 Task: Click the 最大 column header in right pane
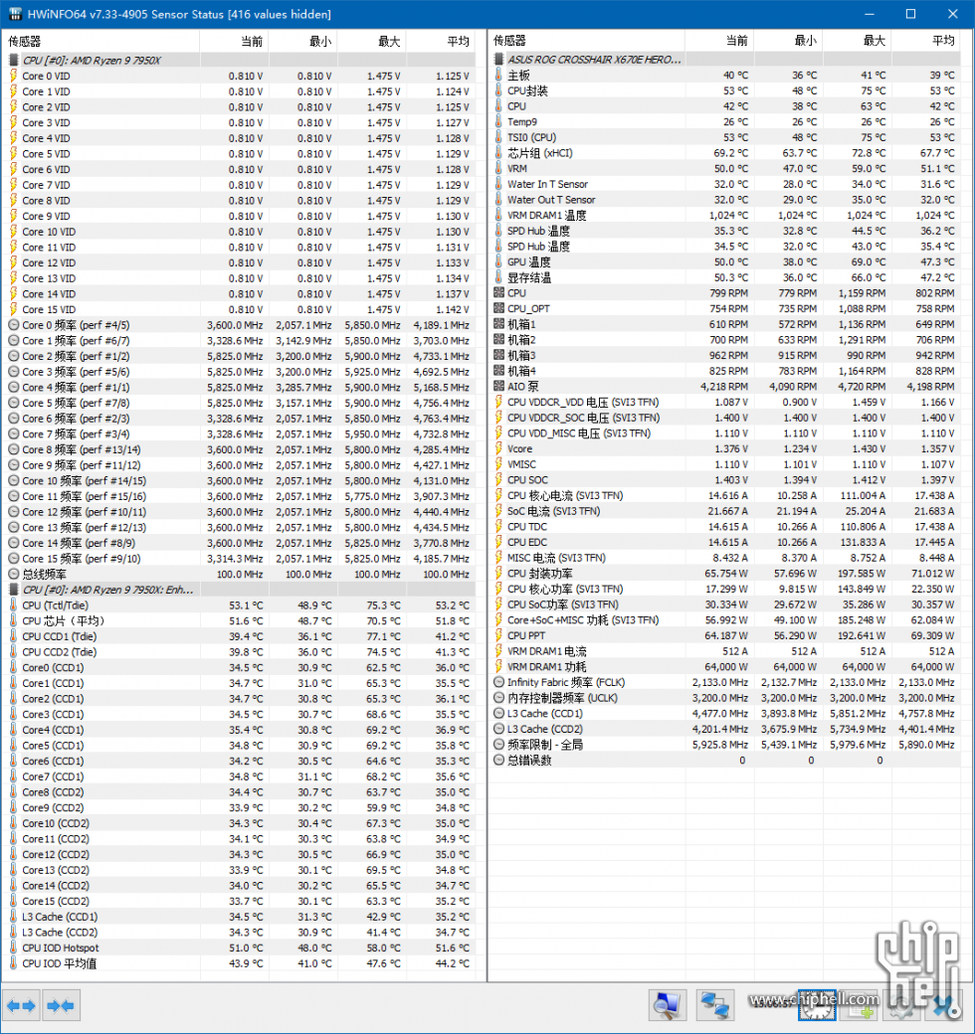pyautogui.click(x=857, y=41)
